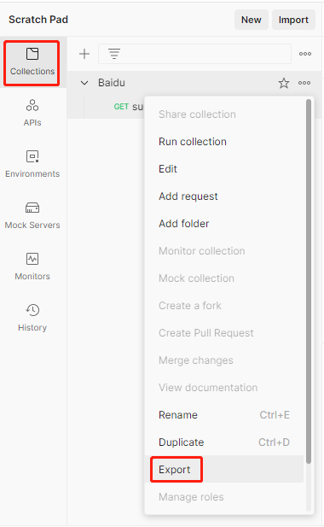Open sidebar header three-dot options menu
The image size is (324, 527).
point(305,54)
